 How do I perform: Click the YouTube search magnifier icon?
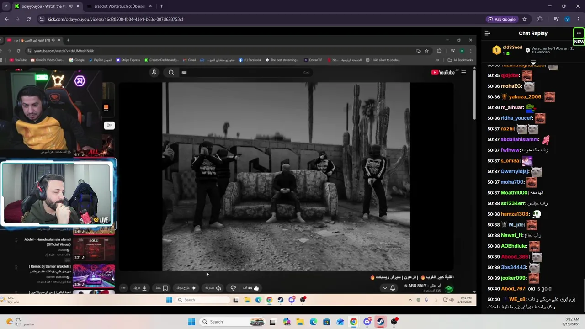[171, 72]
